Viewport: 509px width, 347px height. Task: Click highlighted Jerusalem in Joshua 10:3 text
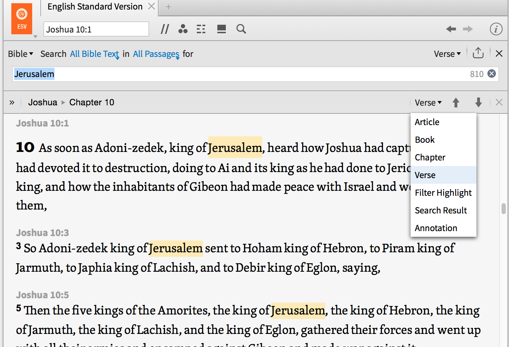pos(176,248)
